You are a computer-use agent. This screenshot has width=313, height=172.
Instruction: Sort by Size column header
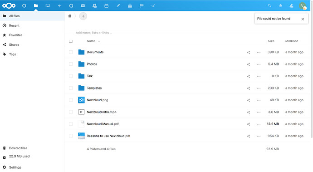click(x=271, y=41)
